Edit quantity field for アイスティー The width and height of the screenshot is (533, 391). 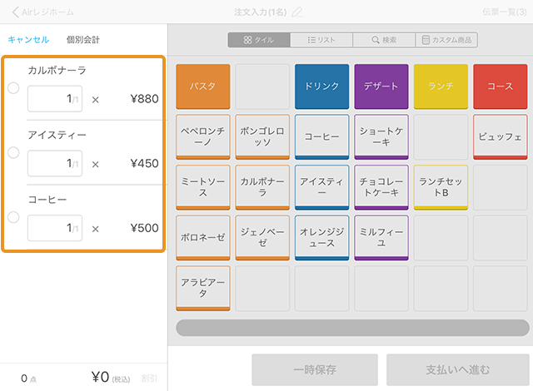coord(55,163)
